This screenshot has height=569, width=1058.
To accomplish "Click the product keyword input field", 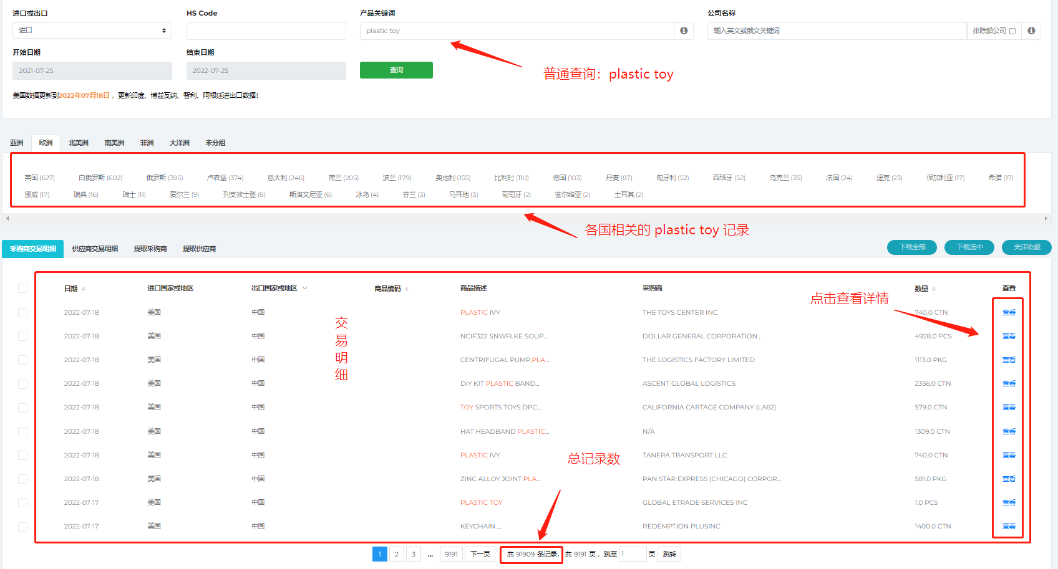I will click(517, 31).
